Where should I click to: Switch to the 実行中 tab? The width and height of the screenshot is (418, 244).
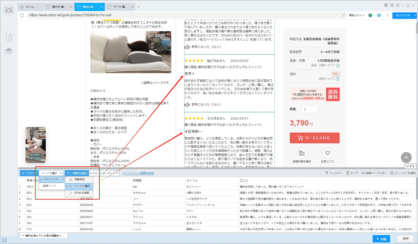(x=59, y=7)
